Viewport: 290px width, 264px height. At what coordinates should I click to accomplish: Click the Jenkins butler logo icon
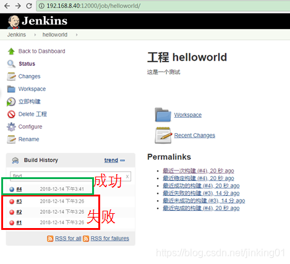click(14, 22)
